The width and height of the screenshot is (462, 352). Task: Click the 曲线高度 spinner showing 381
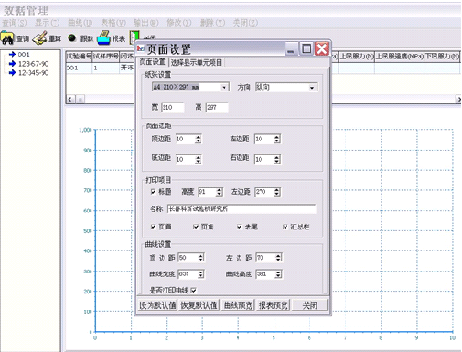(269, 274)
